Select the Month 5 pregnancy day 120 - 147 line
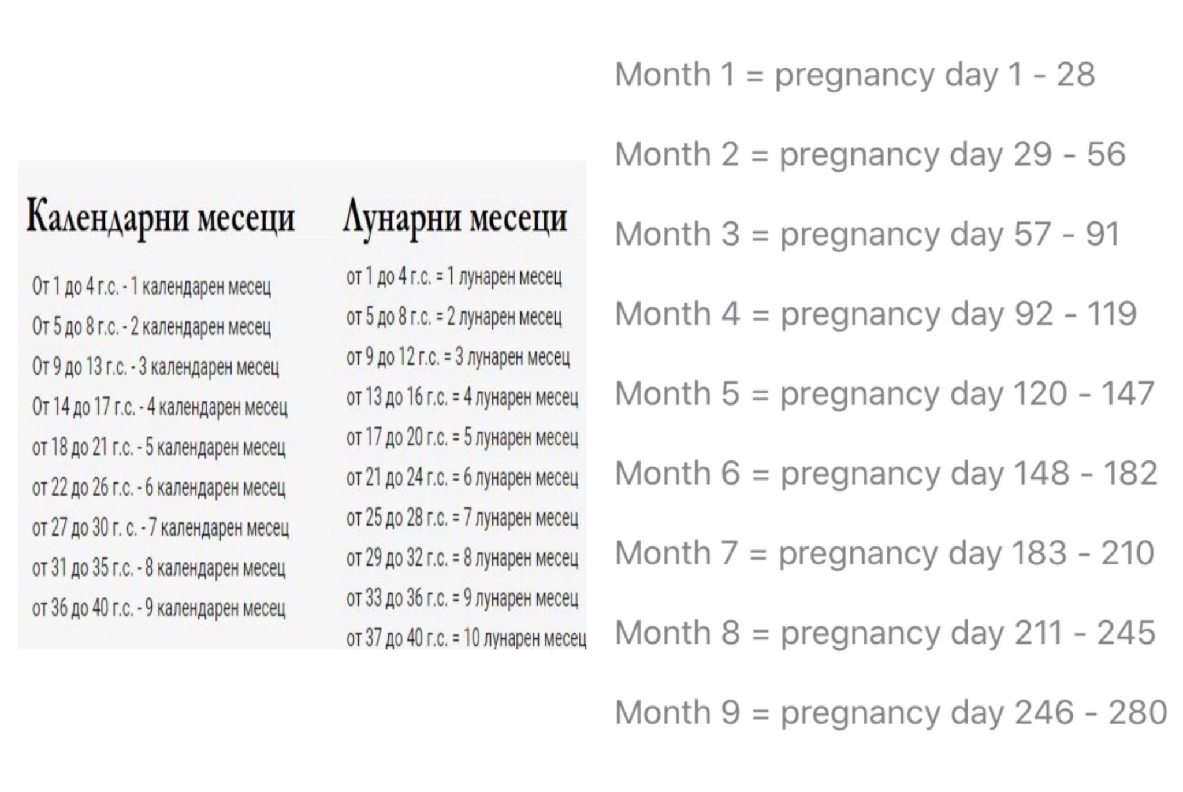The image size is (1183, 792). point(884,394)
